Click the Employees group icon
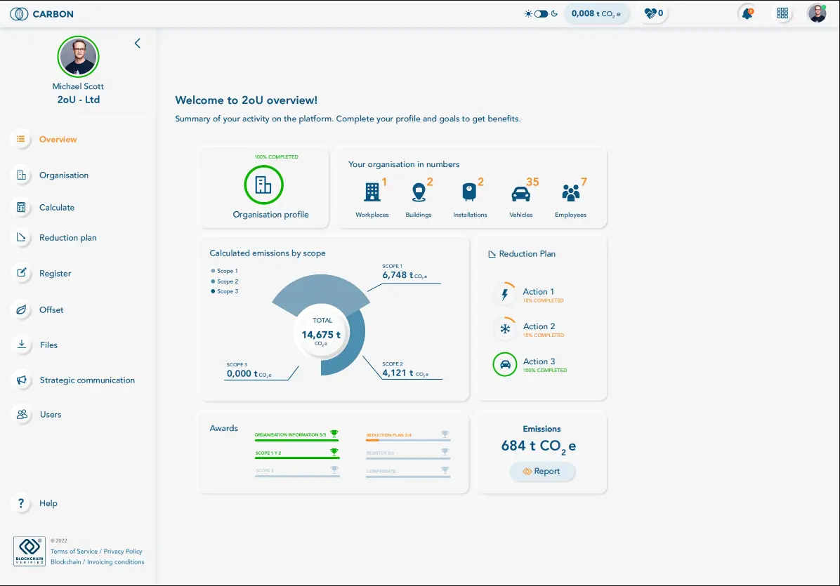 570,193
